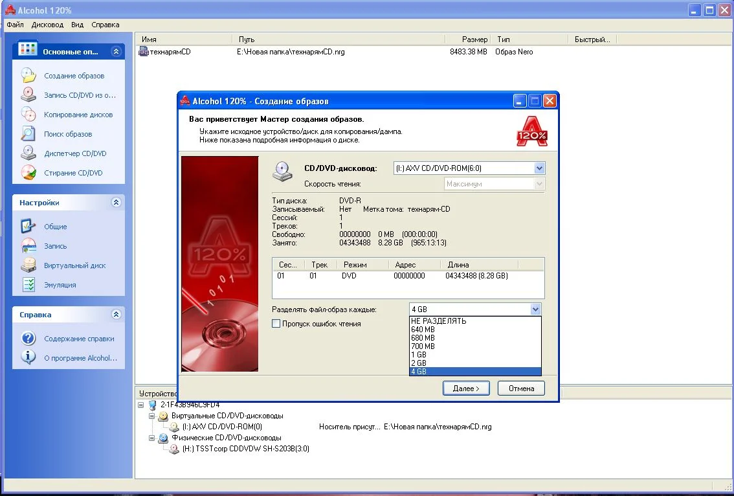
Task: Select highlighted 4 GB list option
Action: 475,372
